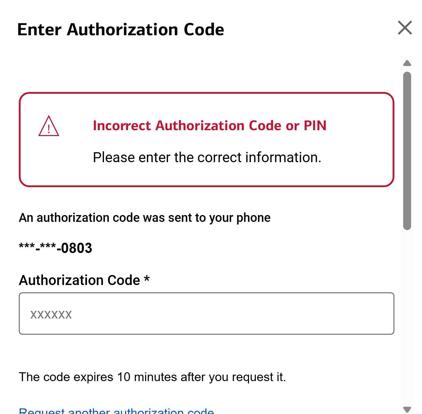This screenshot has width=422, height=414.
Task: Close the Enter Authorization Code dialog
Action: 405,28
